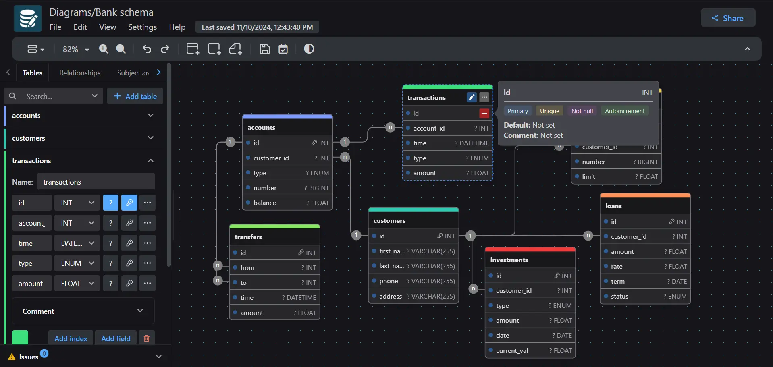Open the Help menu
This screenshot has width=773, height=367.
point(177,27)
